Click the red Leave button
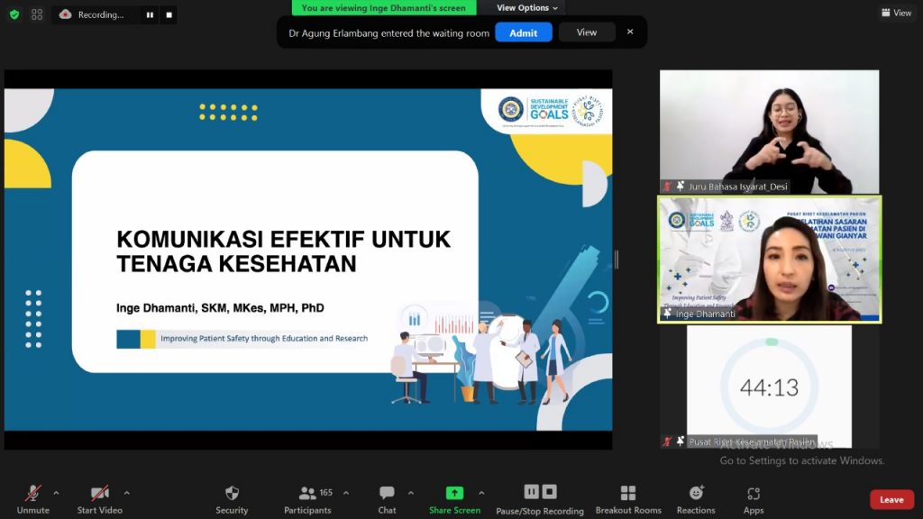 891,499
